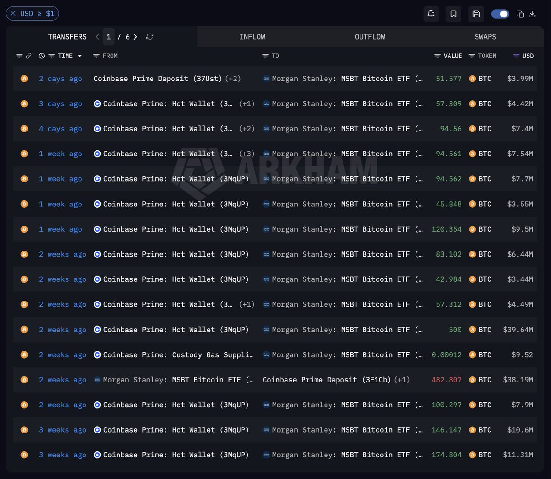Expand the TIME sort dropdown arrow

coord(79,56)
